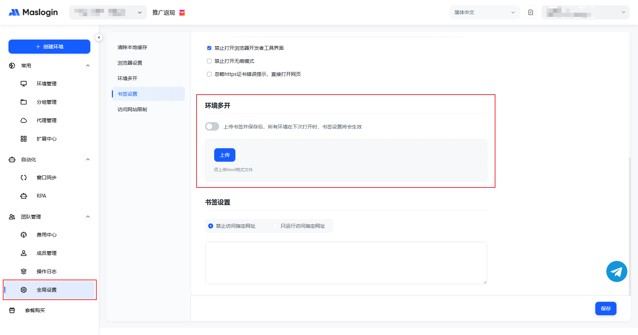Click the Telegram support chat icon
This screenshot has height=335, width=638.
(616, 271)
